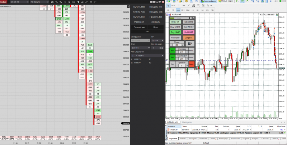Image resolution: width=287 pixels, height=145 pixels.
Task: Open the Инструмент ES 06-20 dropdown in trade panel
Action: tap(141, 40)
